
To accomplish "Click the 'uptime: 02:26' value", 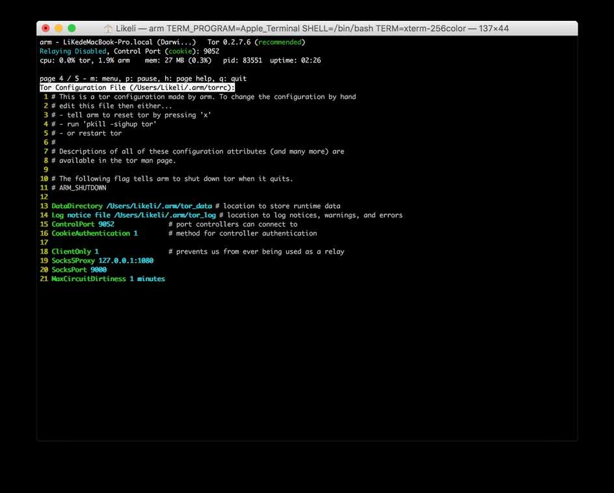I will tap(295, 60).
